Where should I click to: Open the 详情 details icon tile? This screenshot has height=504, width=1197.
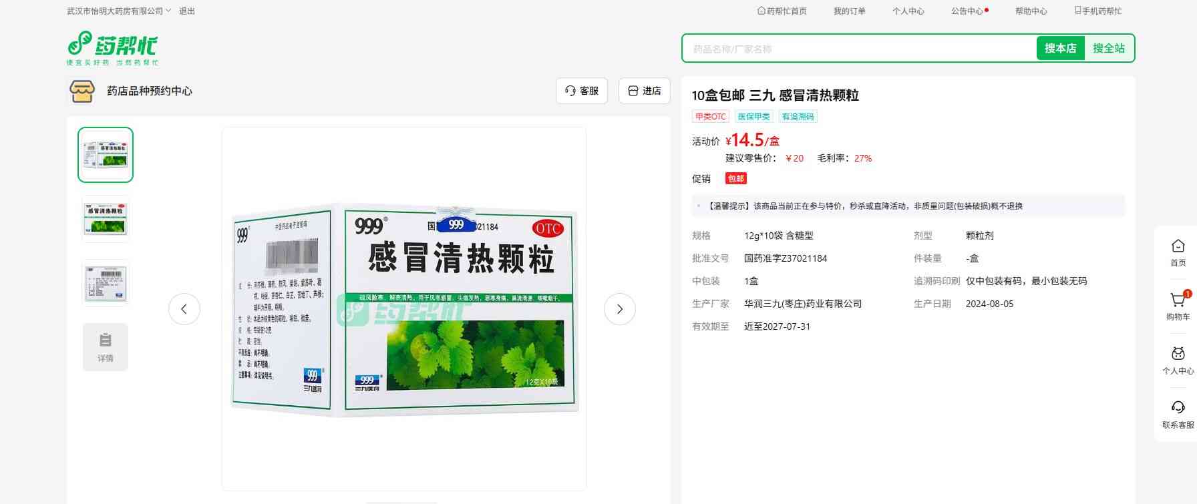click(106, 346)
